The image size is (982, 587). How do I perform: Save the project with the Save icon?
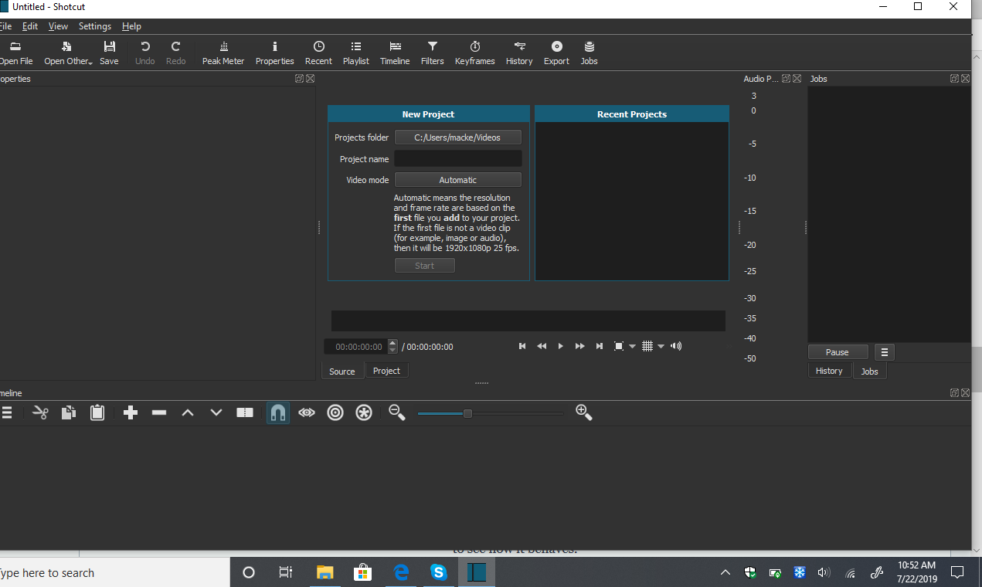point(109,53)
